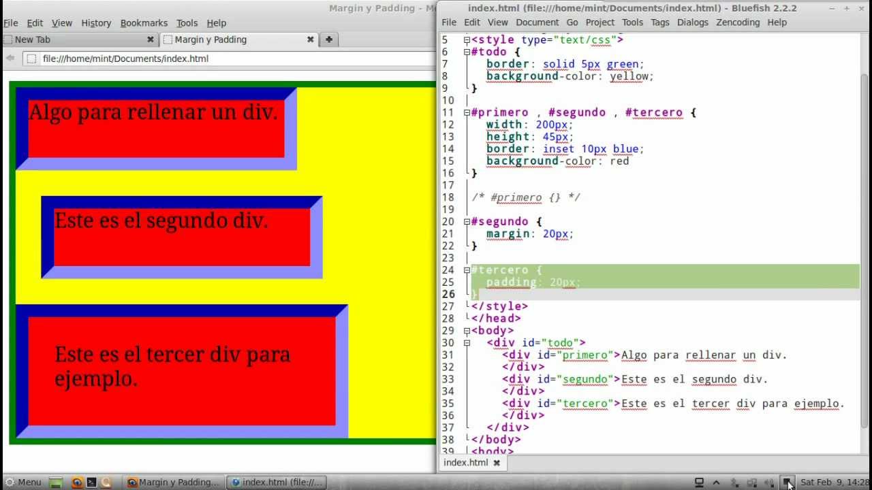Screen dimensions: 872x490
Task: Click line number 19 in the gutter
Action: point(448,210)
